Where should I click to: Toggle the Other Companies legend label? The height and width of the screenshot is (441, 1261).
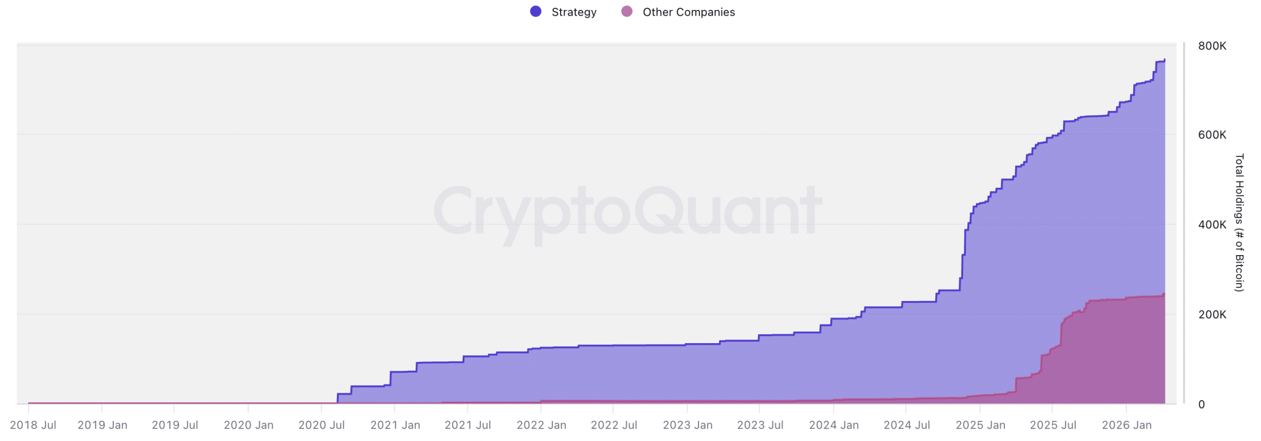point(688,12)
